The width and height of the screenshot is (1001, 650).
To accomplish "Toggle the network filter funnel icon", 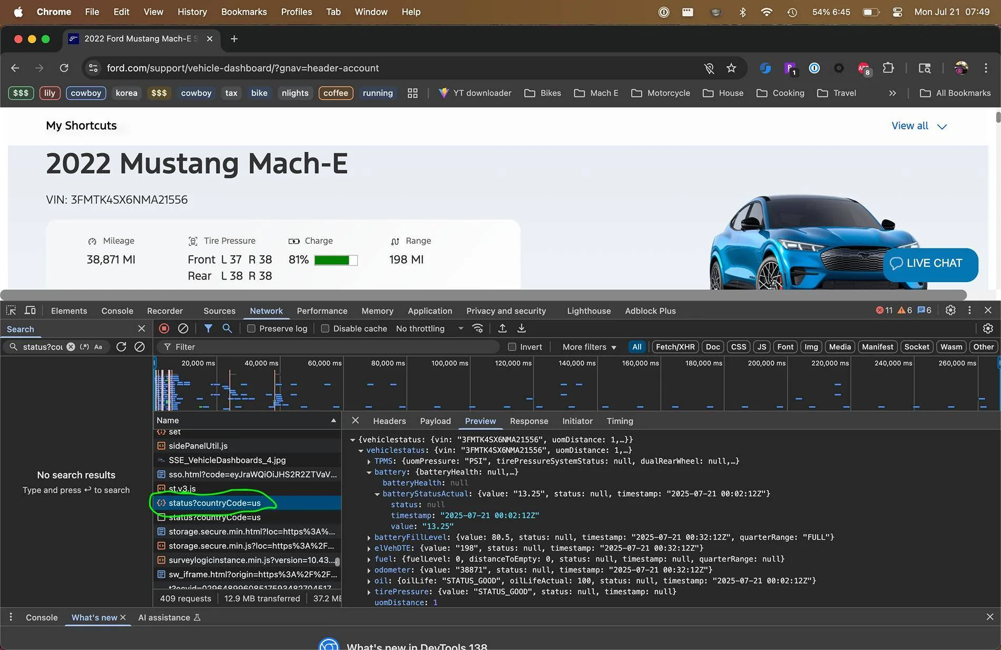I will pos(208,328).
